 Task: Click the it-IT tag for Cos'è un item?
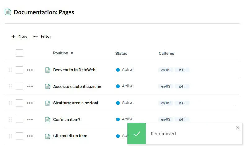[x=182, y=119]
